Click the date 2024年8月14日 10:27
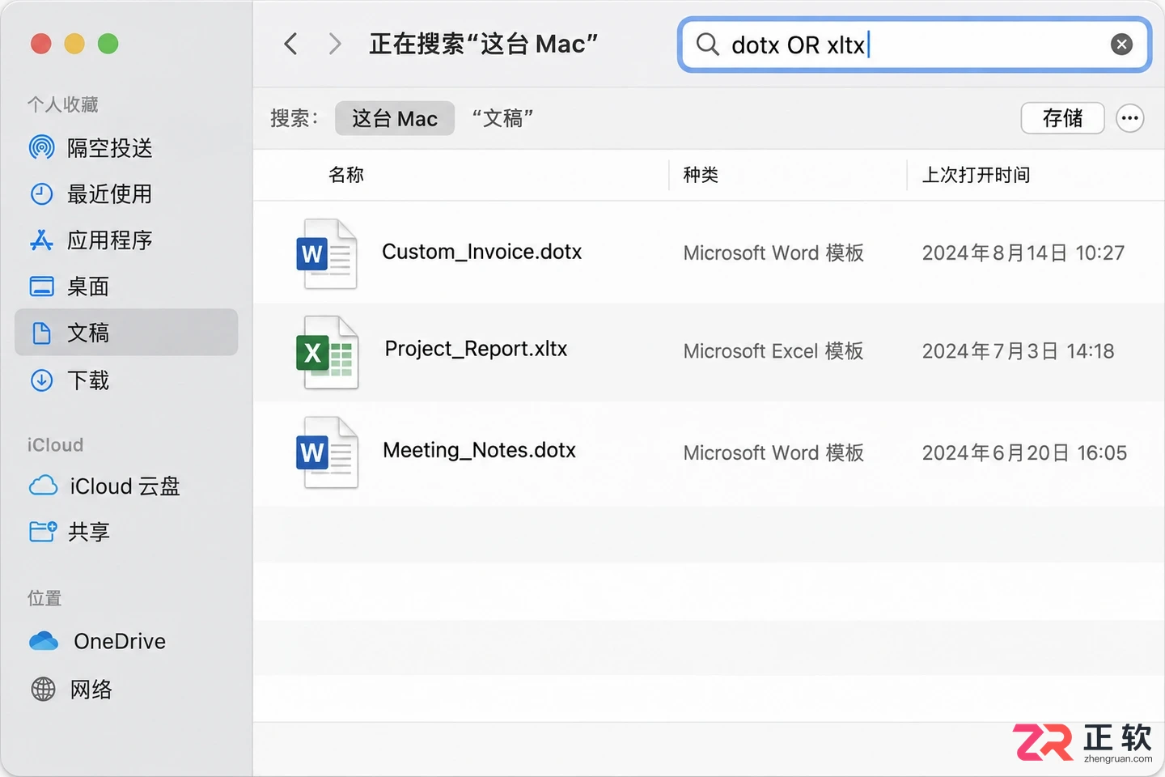 1023,253
